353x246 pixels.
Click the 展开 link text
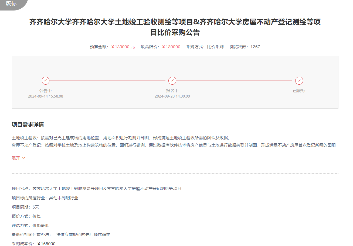[16, 158]
